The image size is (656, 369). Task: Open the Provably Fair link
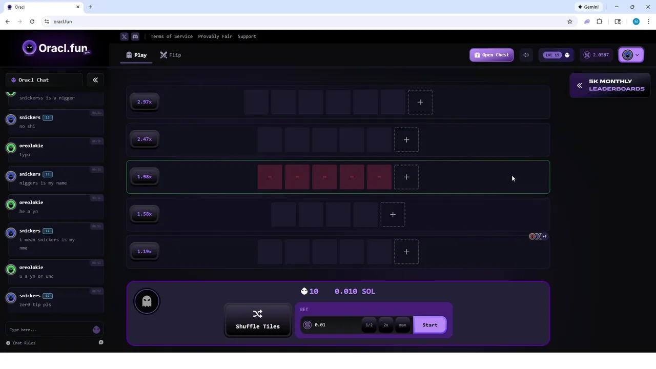pyautogui.click(x=215, y=36)
